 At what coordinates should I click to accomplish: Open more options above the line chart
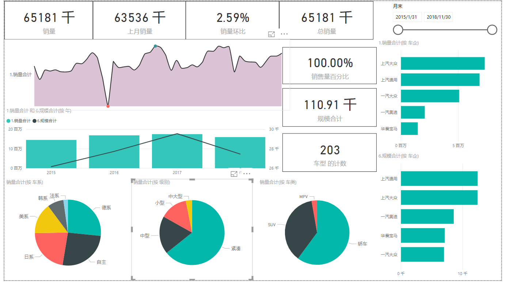[x=284, y=34]
